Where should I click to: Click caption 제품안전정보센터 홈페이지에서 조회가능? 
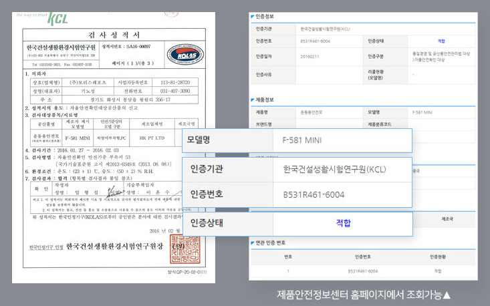pyautogui.click(x=364, y=295)
